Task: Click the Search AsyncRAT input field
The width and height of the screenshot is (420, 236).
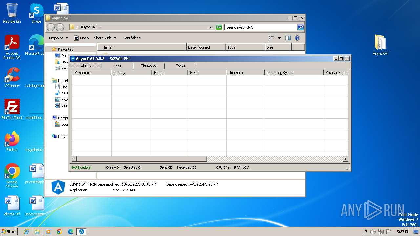Action: 261,27
